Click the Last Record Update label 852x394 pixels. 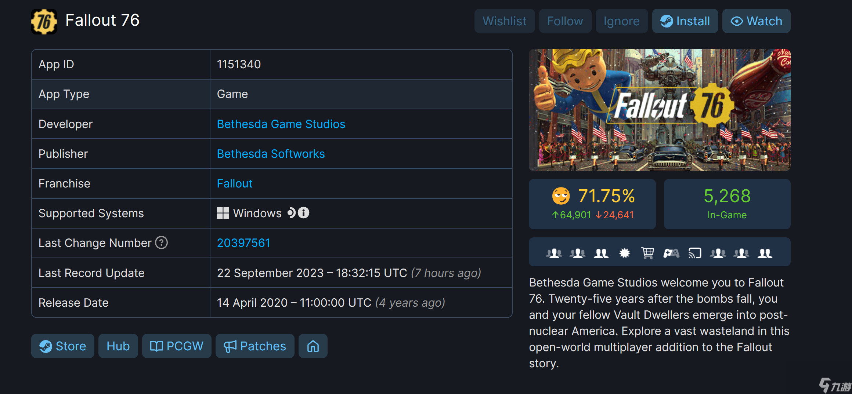tap(91, 273)
